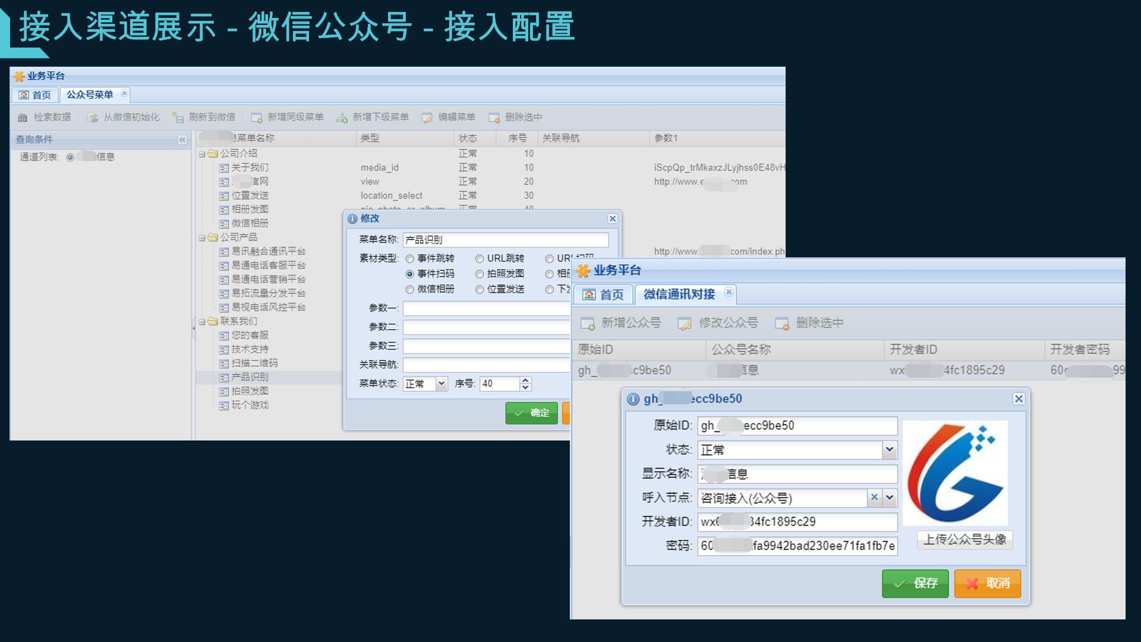Screen dimensions: 1141x642
Task: Click 开发者ID column header
Action: click(964, 350)
